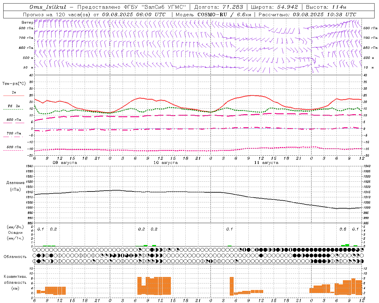Viewport: 379px width, 303px height.
Task: Click the red 2м legend line sample
Action: [14, 96]
